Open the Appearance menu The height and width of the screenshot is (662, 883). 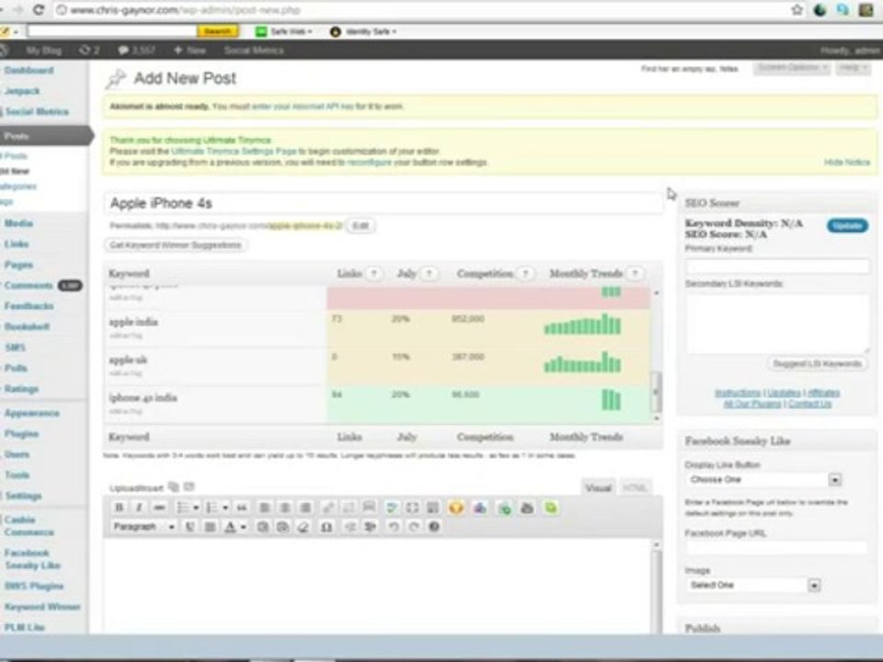tap(31, 413)
